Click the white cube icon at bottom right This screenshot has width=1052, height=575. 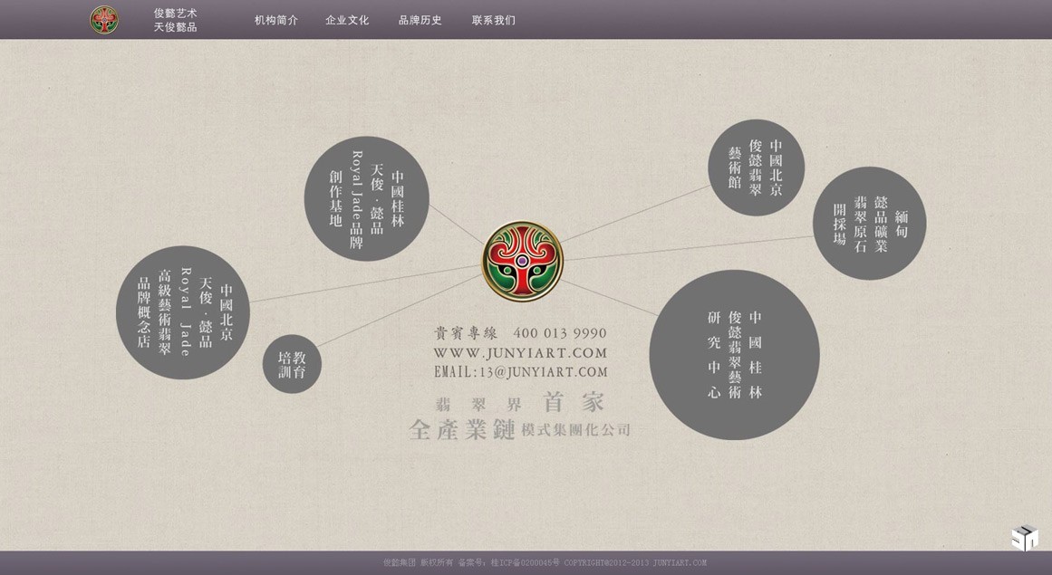pos(1024,537)
